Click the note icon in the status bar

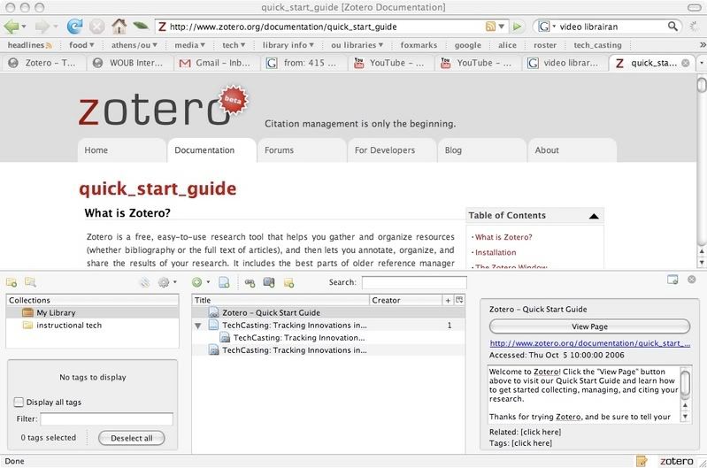(642, 461)
